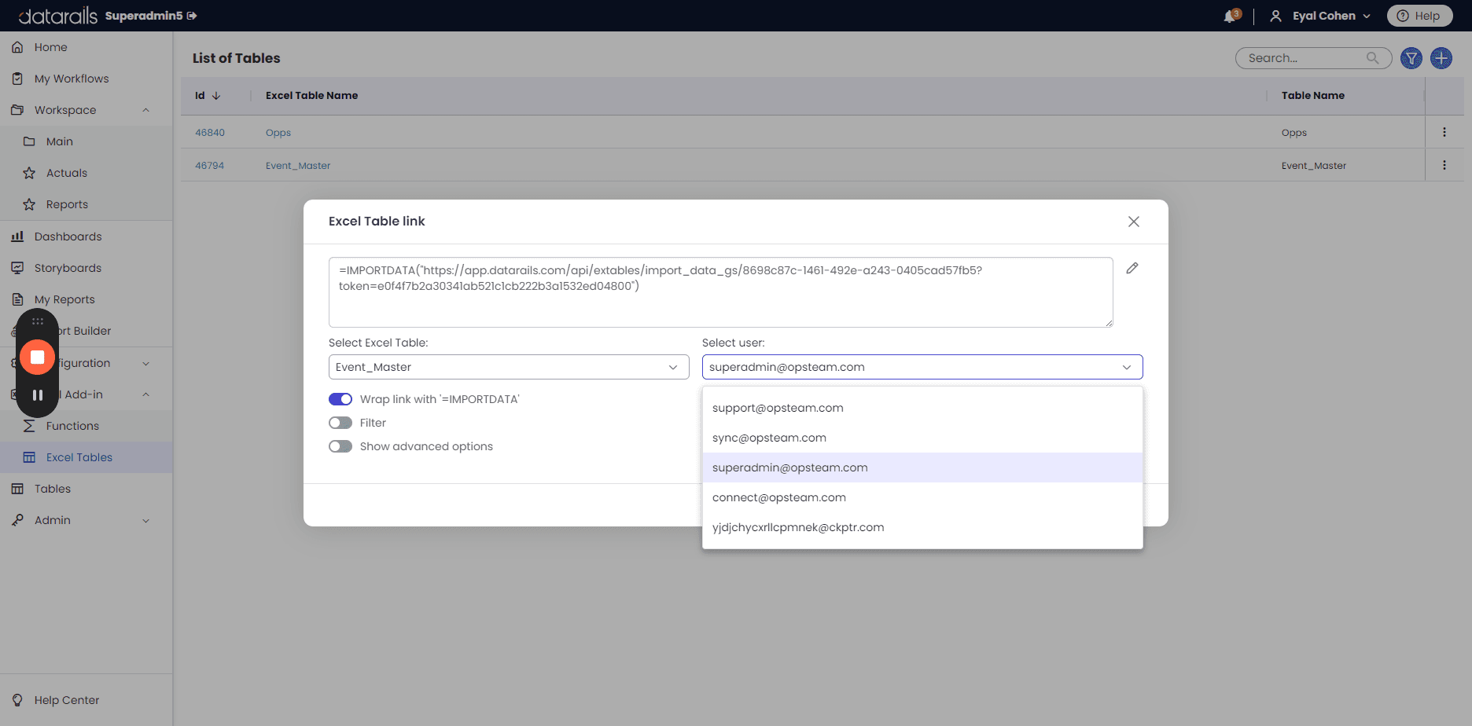This screenshot has width=1472, height=726.
Task: Expand the Admin section chevron
Action: point(145,520)
